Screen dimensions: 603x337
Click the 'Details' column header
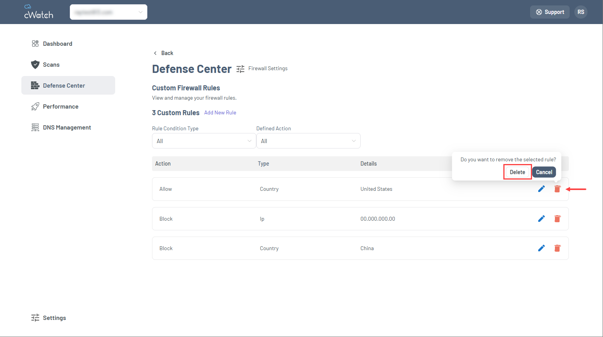point(368,164)
